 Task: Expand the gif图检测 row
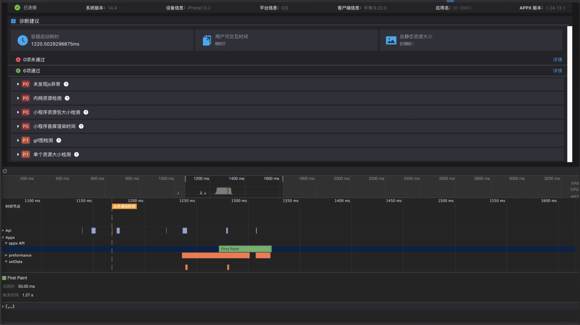[x=18, y=140]
